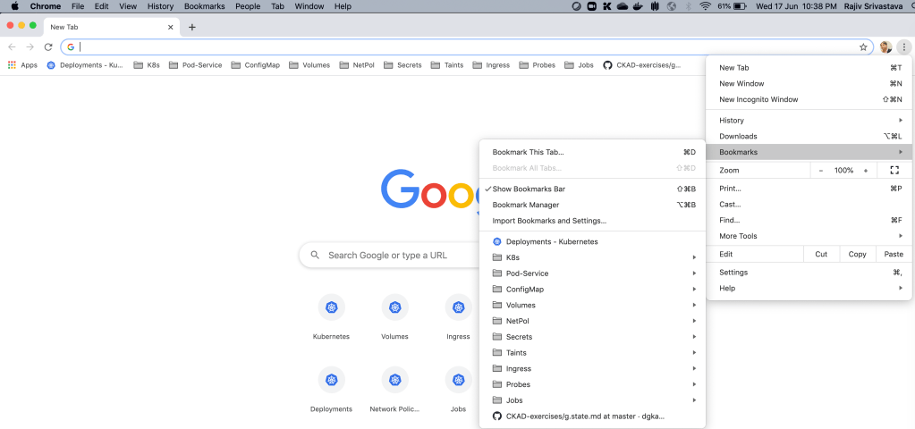Image resolution: width=915 pixels, height=429 pixels.
Task: Click the page reload icon
Action: click(x=48, y=46)
